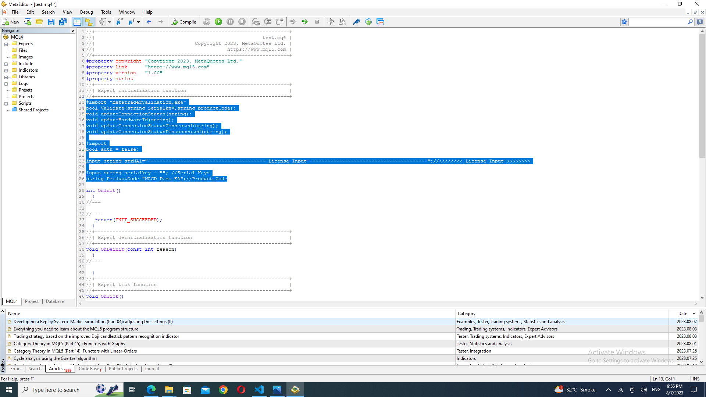This screenshot has width=706, height=397.
Task: Click the Navigate Back arrow icon
Action: coord(149,21)
